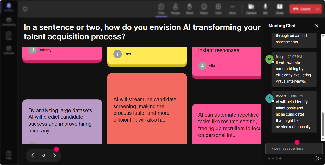Open the GIF picker below message box
Image resolution: width=325 pixels, height=165 pixels.
pos(280,158)
